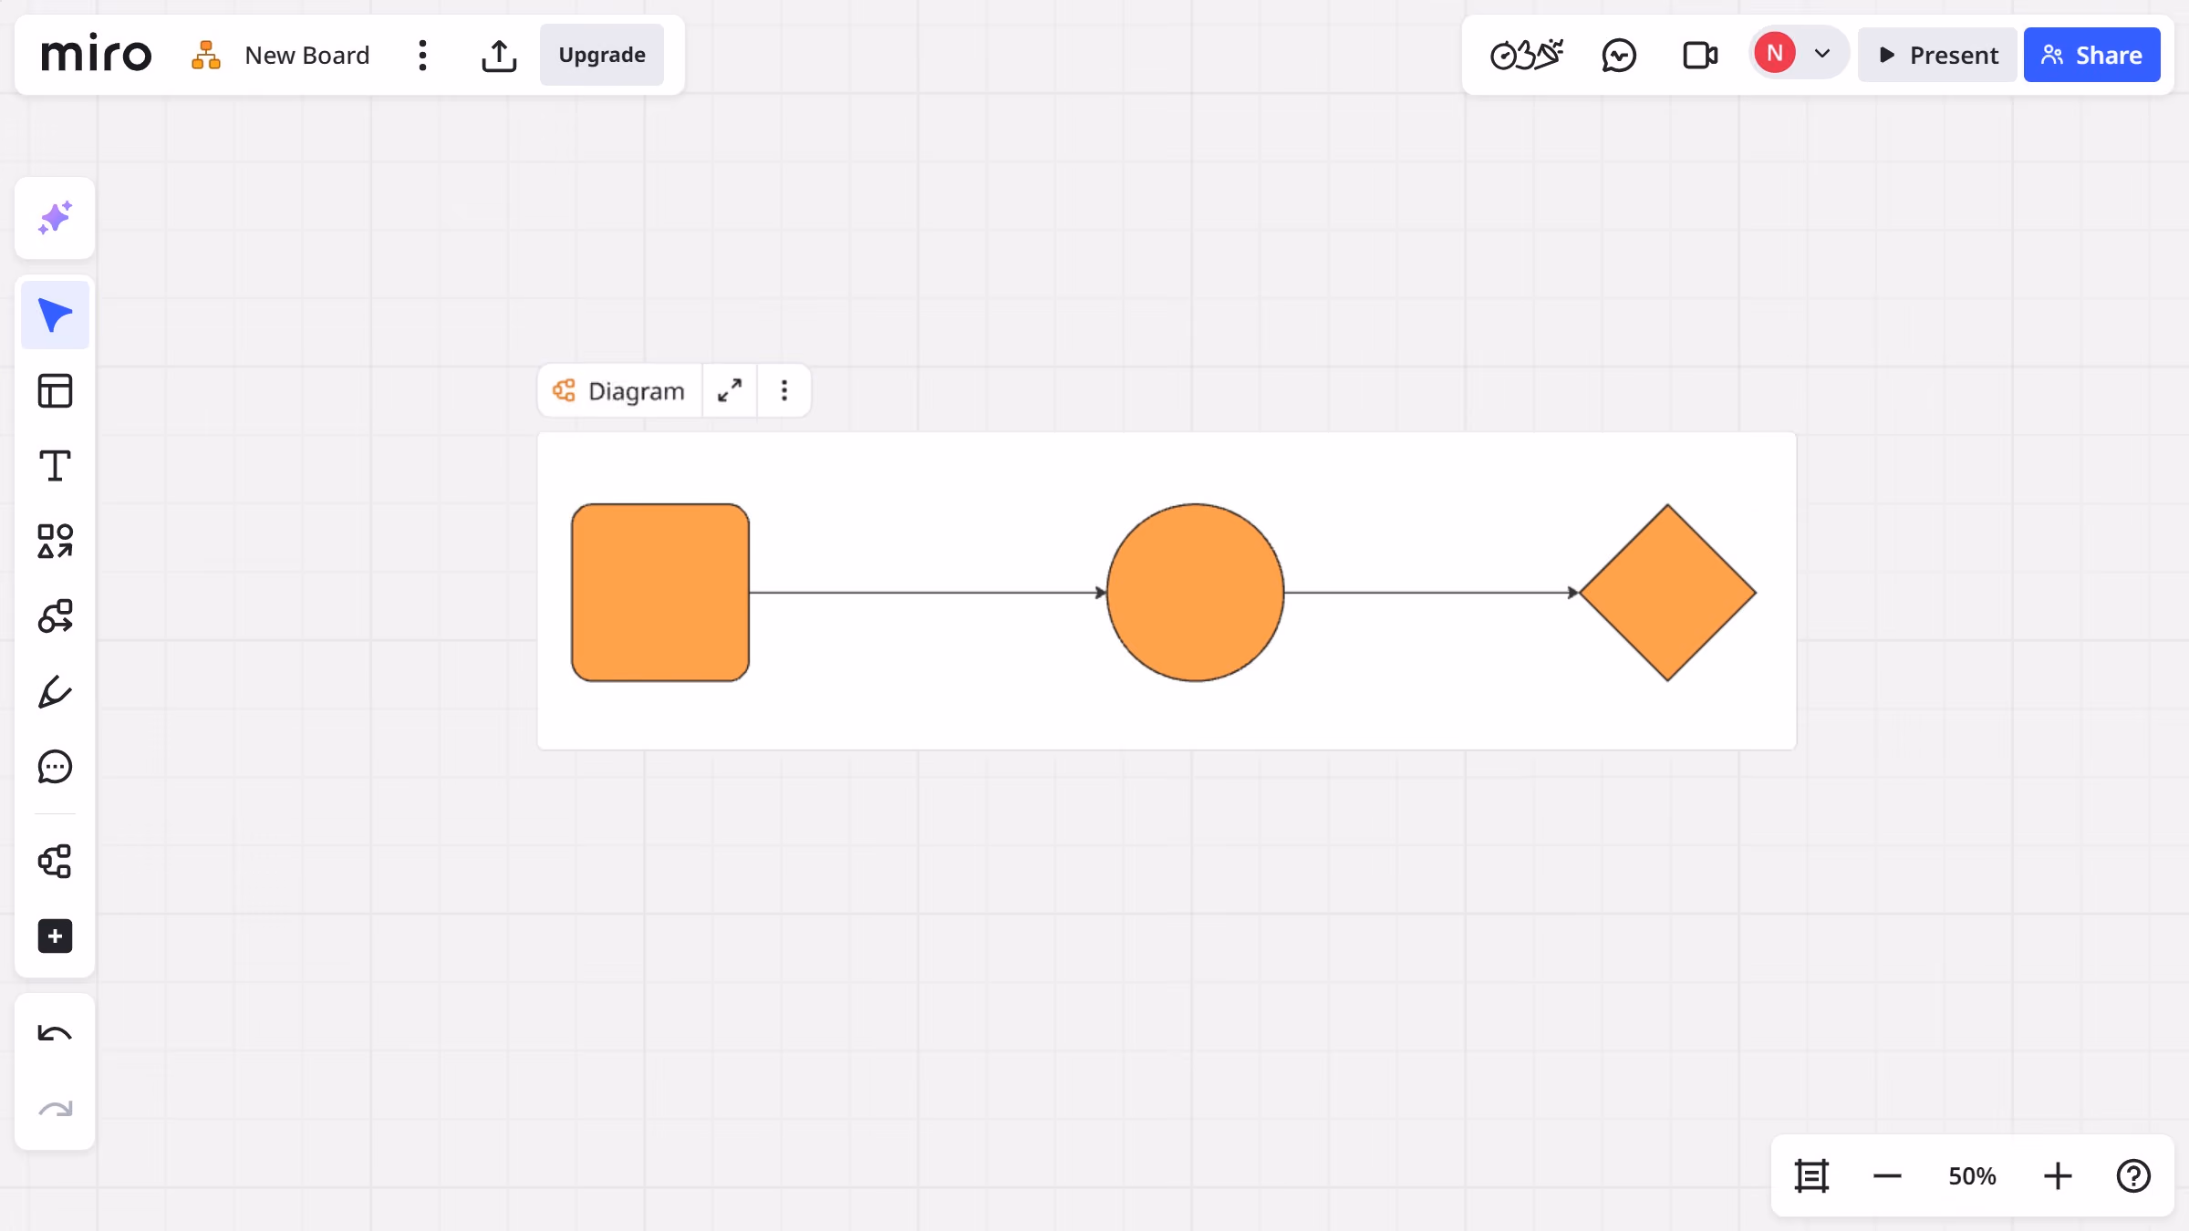This screenshot has height=1231, width=2189.
Task: Select the arrow between circle and diamond
Action: (1431, 593)
